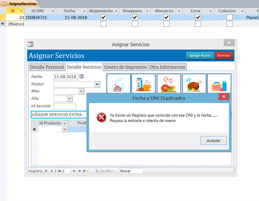The image size is (259, 201).
Task: Open the Id Producto column header dropdown
Action: pos(65,123)
